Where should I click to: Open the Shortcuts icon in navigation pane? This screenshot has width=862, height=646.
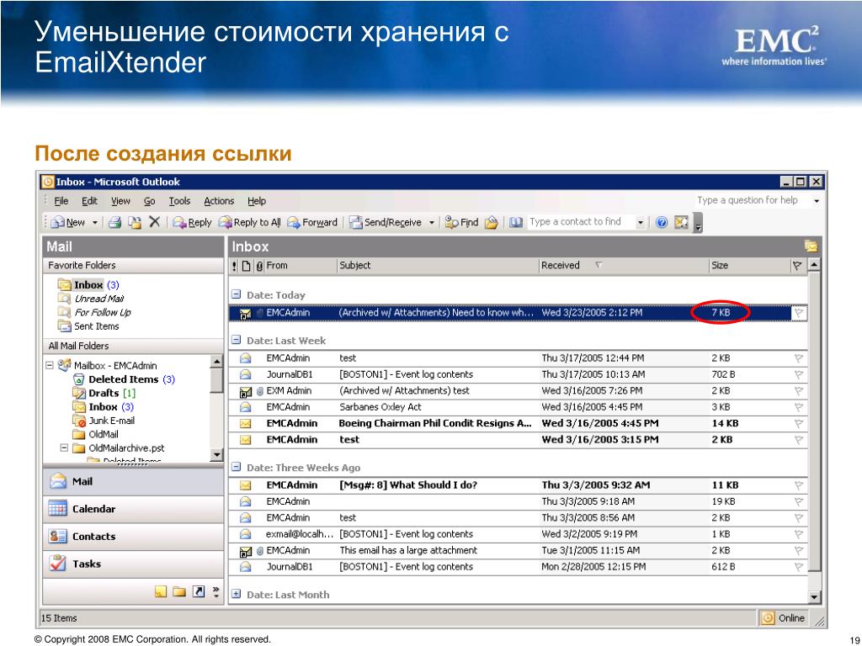199,591
